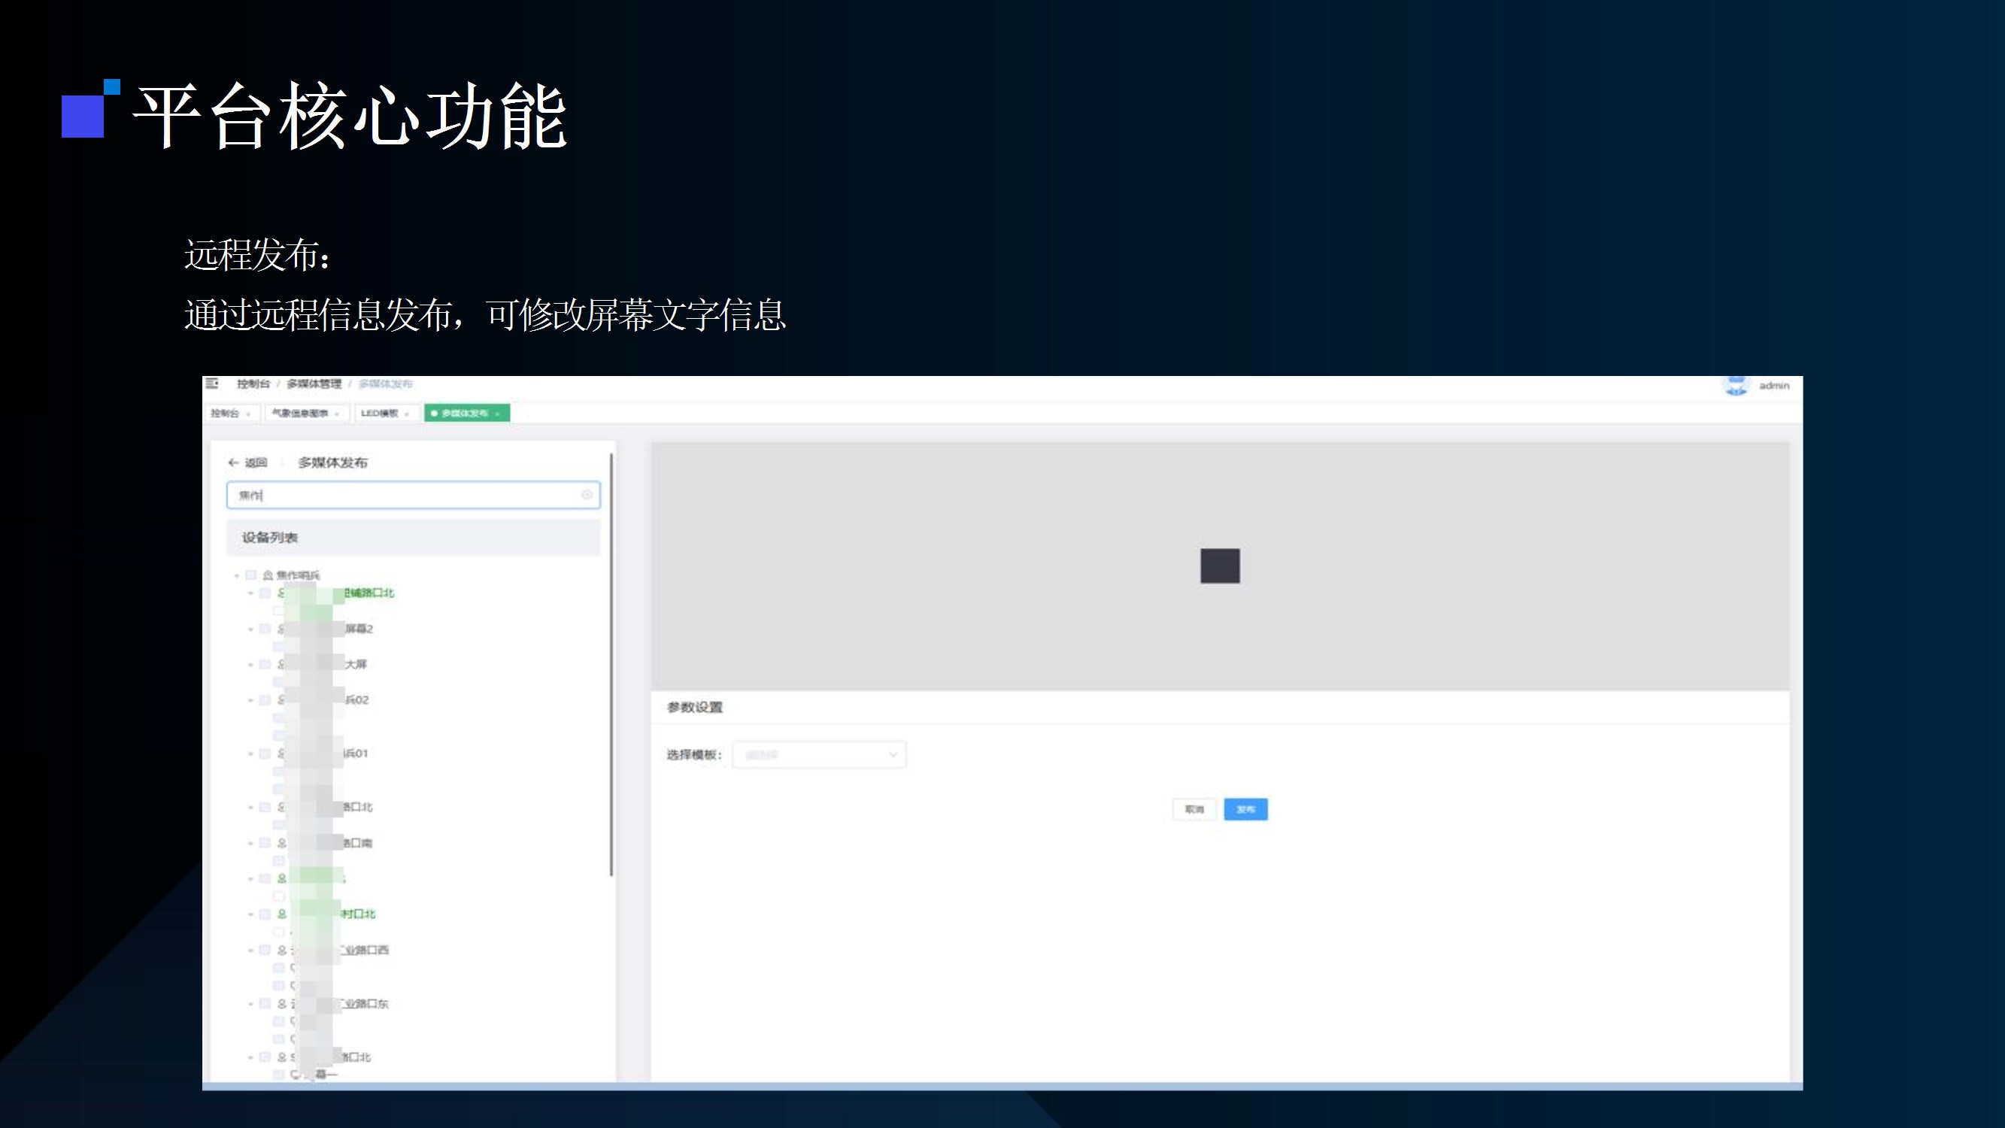Click the blue 发布 button
The height and width of the screenshot is (1128, 2005).
(1245, 810)
